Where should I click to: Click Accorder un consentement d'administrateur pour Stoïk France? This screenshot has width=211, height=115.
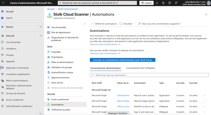point(123,60)
